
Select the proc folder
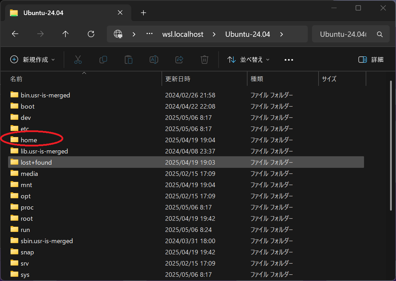tap(186, 207)
